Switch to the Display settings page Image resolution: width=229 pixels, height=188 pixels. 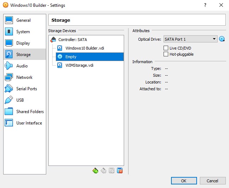[25, 43]
